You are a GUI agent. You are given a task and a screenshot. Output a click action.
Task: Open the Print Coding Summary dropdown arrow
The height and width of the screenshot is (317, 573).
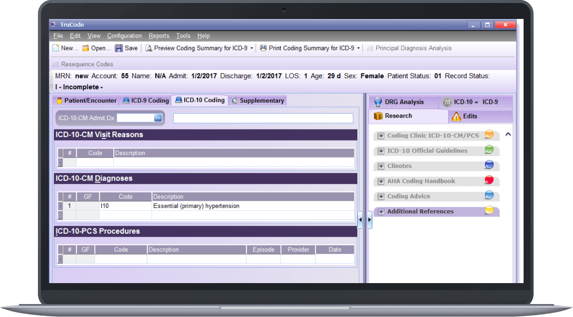tap(358, 48)
